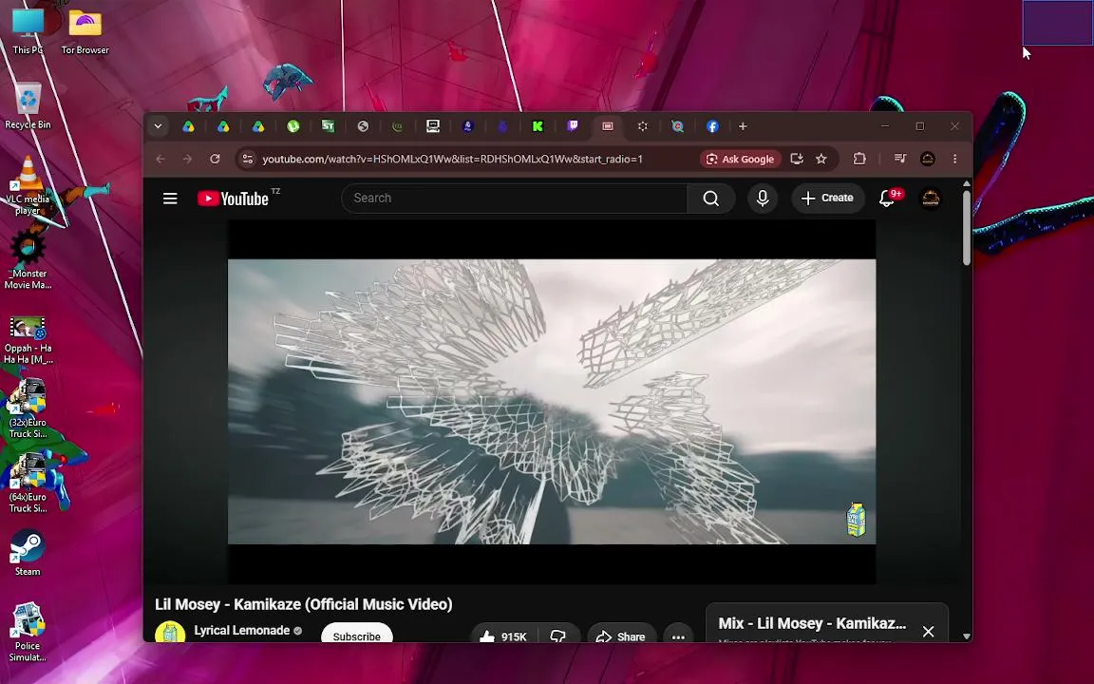
Task: Dislike the video with thumbs down
Action: 557,636
